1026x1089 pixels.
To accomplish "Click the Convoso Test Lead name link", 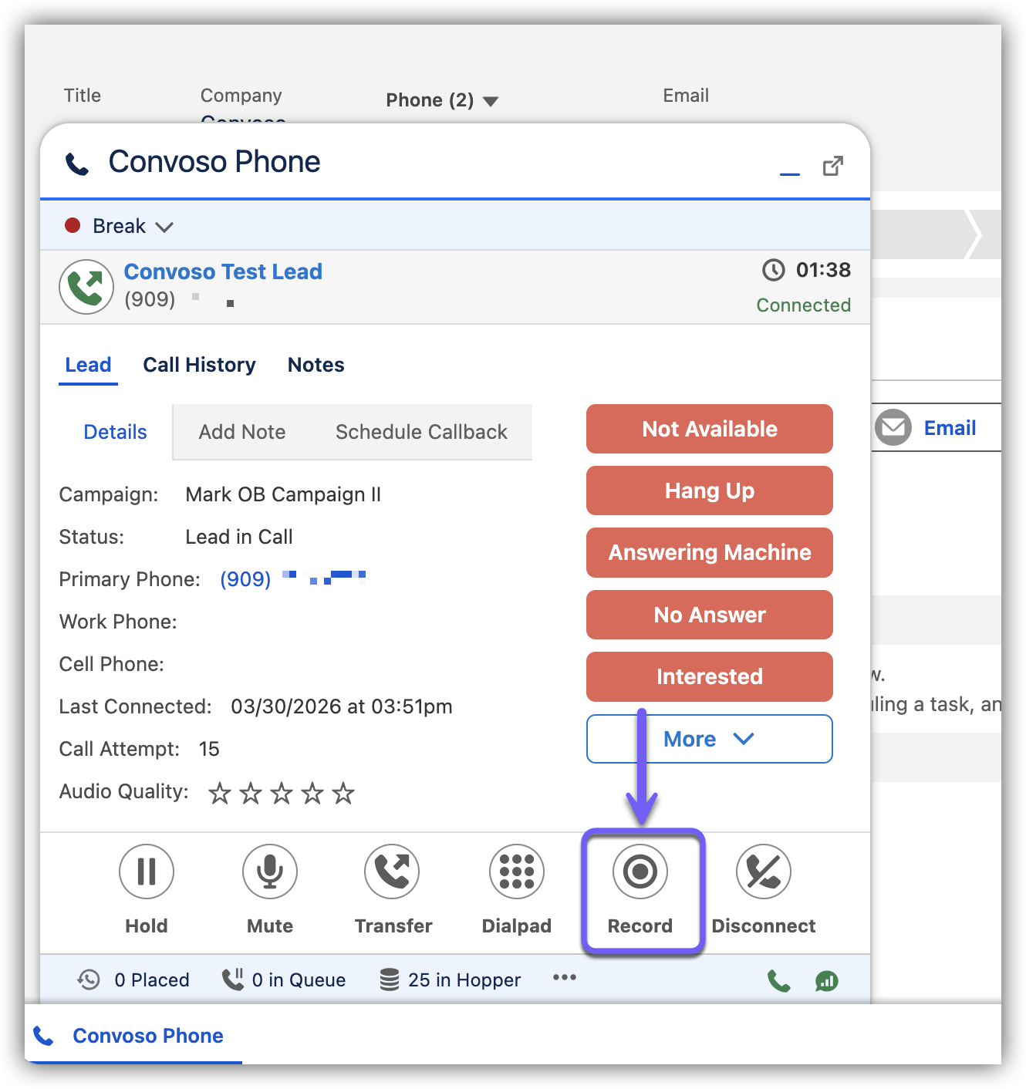I will point(223,271).
